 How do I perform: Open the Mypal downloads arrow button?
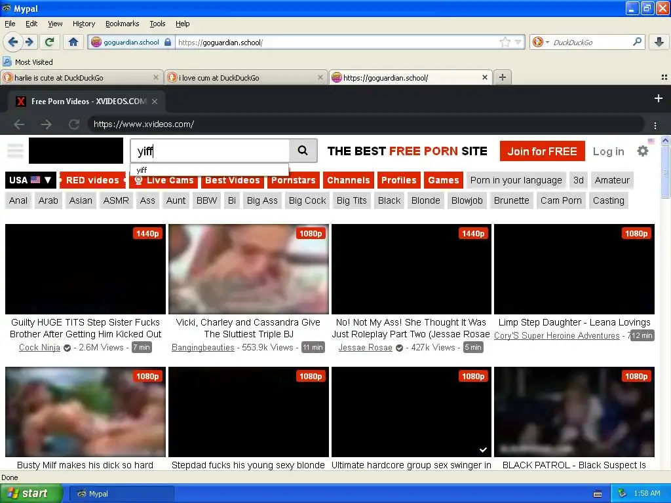click(659, 42)
